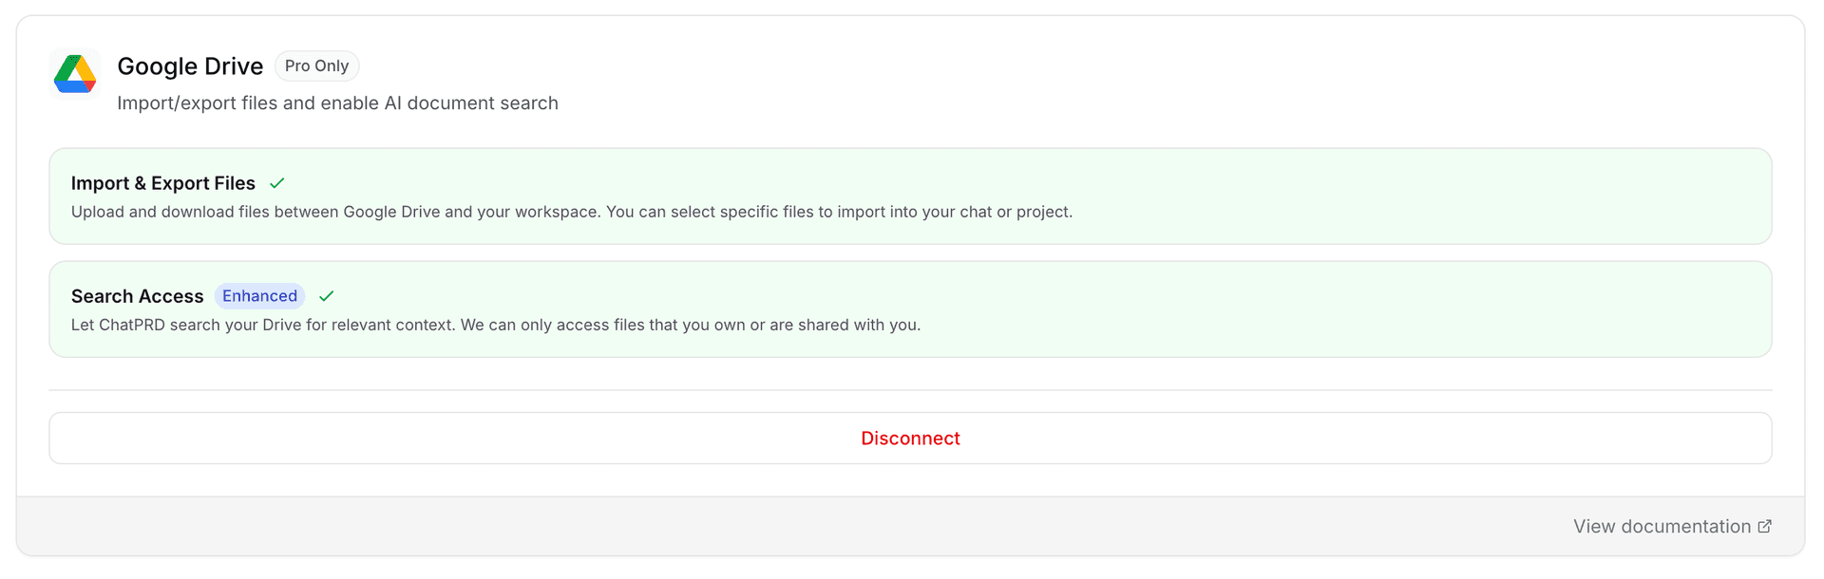Screen dimensions: 1824x579
Task: Select the Search Access heading
Action: [137, 296]
